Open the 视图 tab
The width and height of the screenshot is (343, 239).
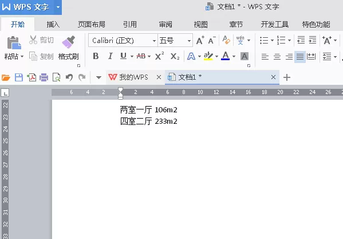200,24
